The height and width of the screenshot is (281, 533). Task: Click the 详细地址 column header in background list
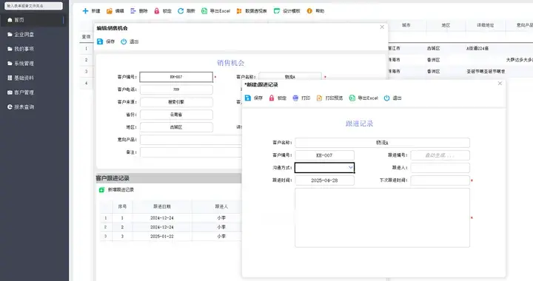pos(486,25)
